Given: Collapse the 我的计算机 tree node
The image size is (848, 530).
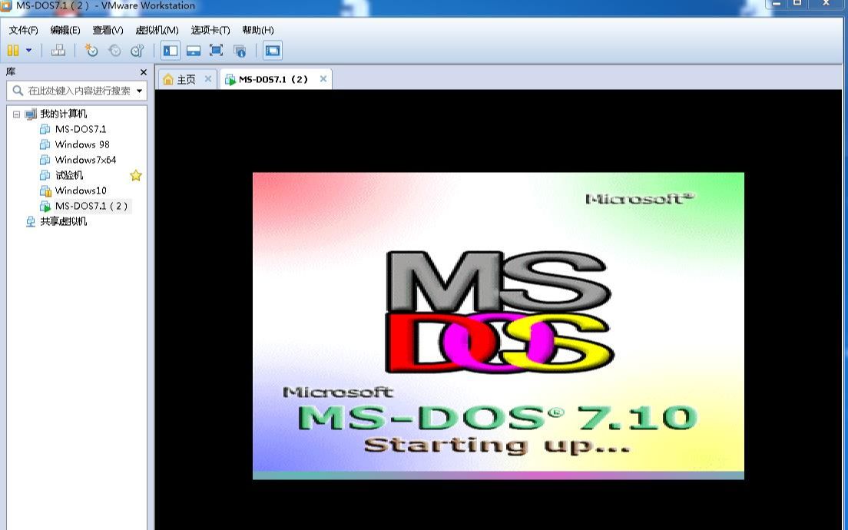Looking at the screenshot, I should coord(15,113).
